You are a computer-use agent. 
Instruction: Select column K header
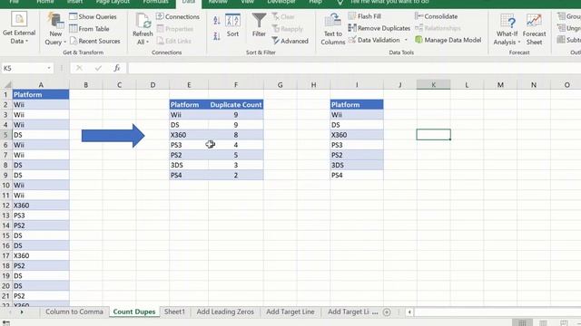[433, 85]
